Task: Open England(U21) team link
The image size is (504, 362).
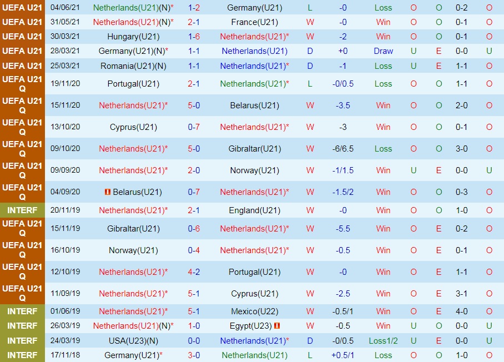Action: (x=255, y=210)
